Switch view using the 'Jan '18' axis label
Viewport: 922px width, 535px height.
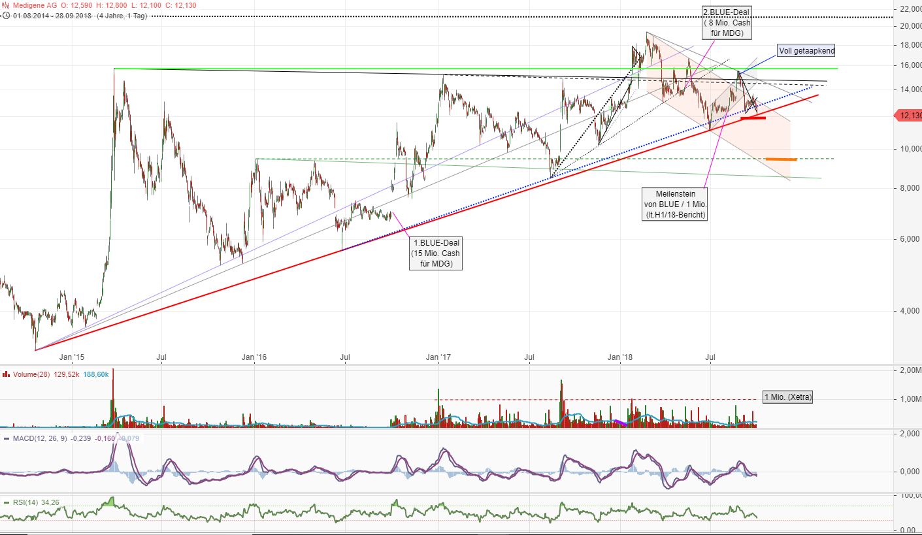(x=620, y=357)
